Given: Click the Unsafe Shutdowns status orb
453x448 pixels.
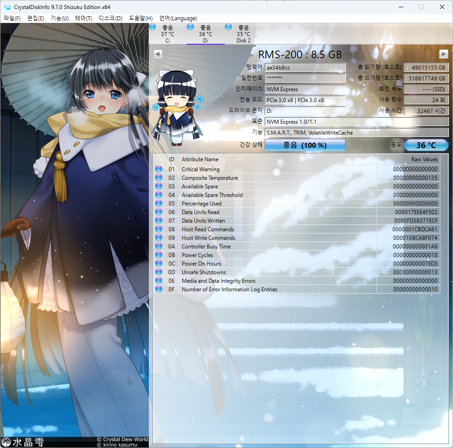Looking at the screenshot, I should point(159,272).
